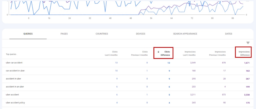Click previous impressions value 90
The image size is (256, 109).
tap(224, 103)
